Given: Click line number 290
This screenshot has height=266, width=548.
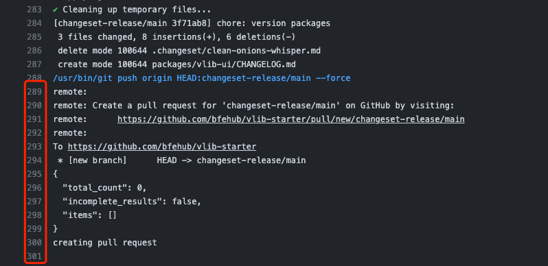Looking at the screenshot, I should pyautogui.click(x=34, y=106).
